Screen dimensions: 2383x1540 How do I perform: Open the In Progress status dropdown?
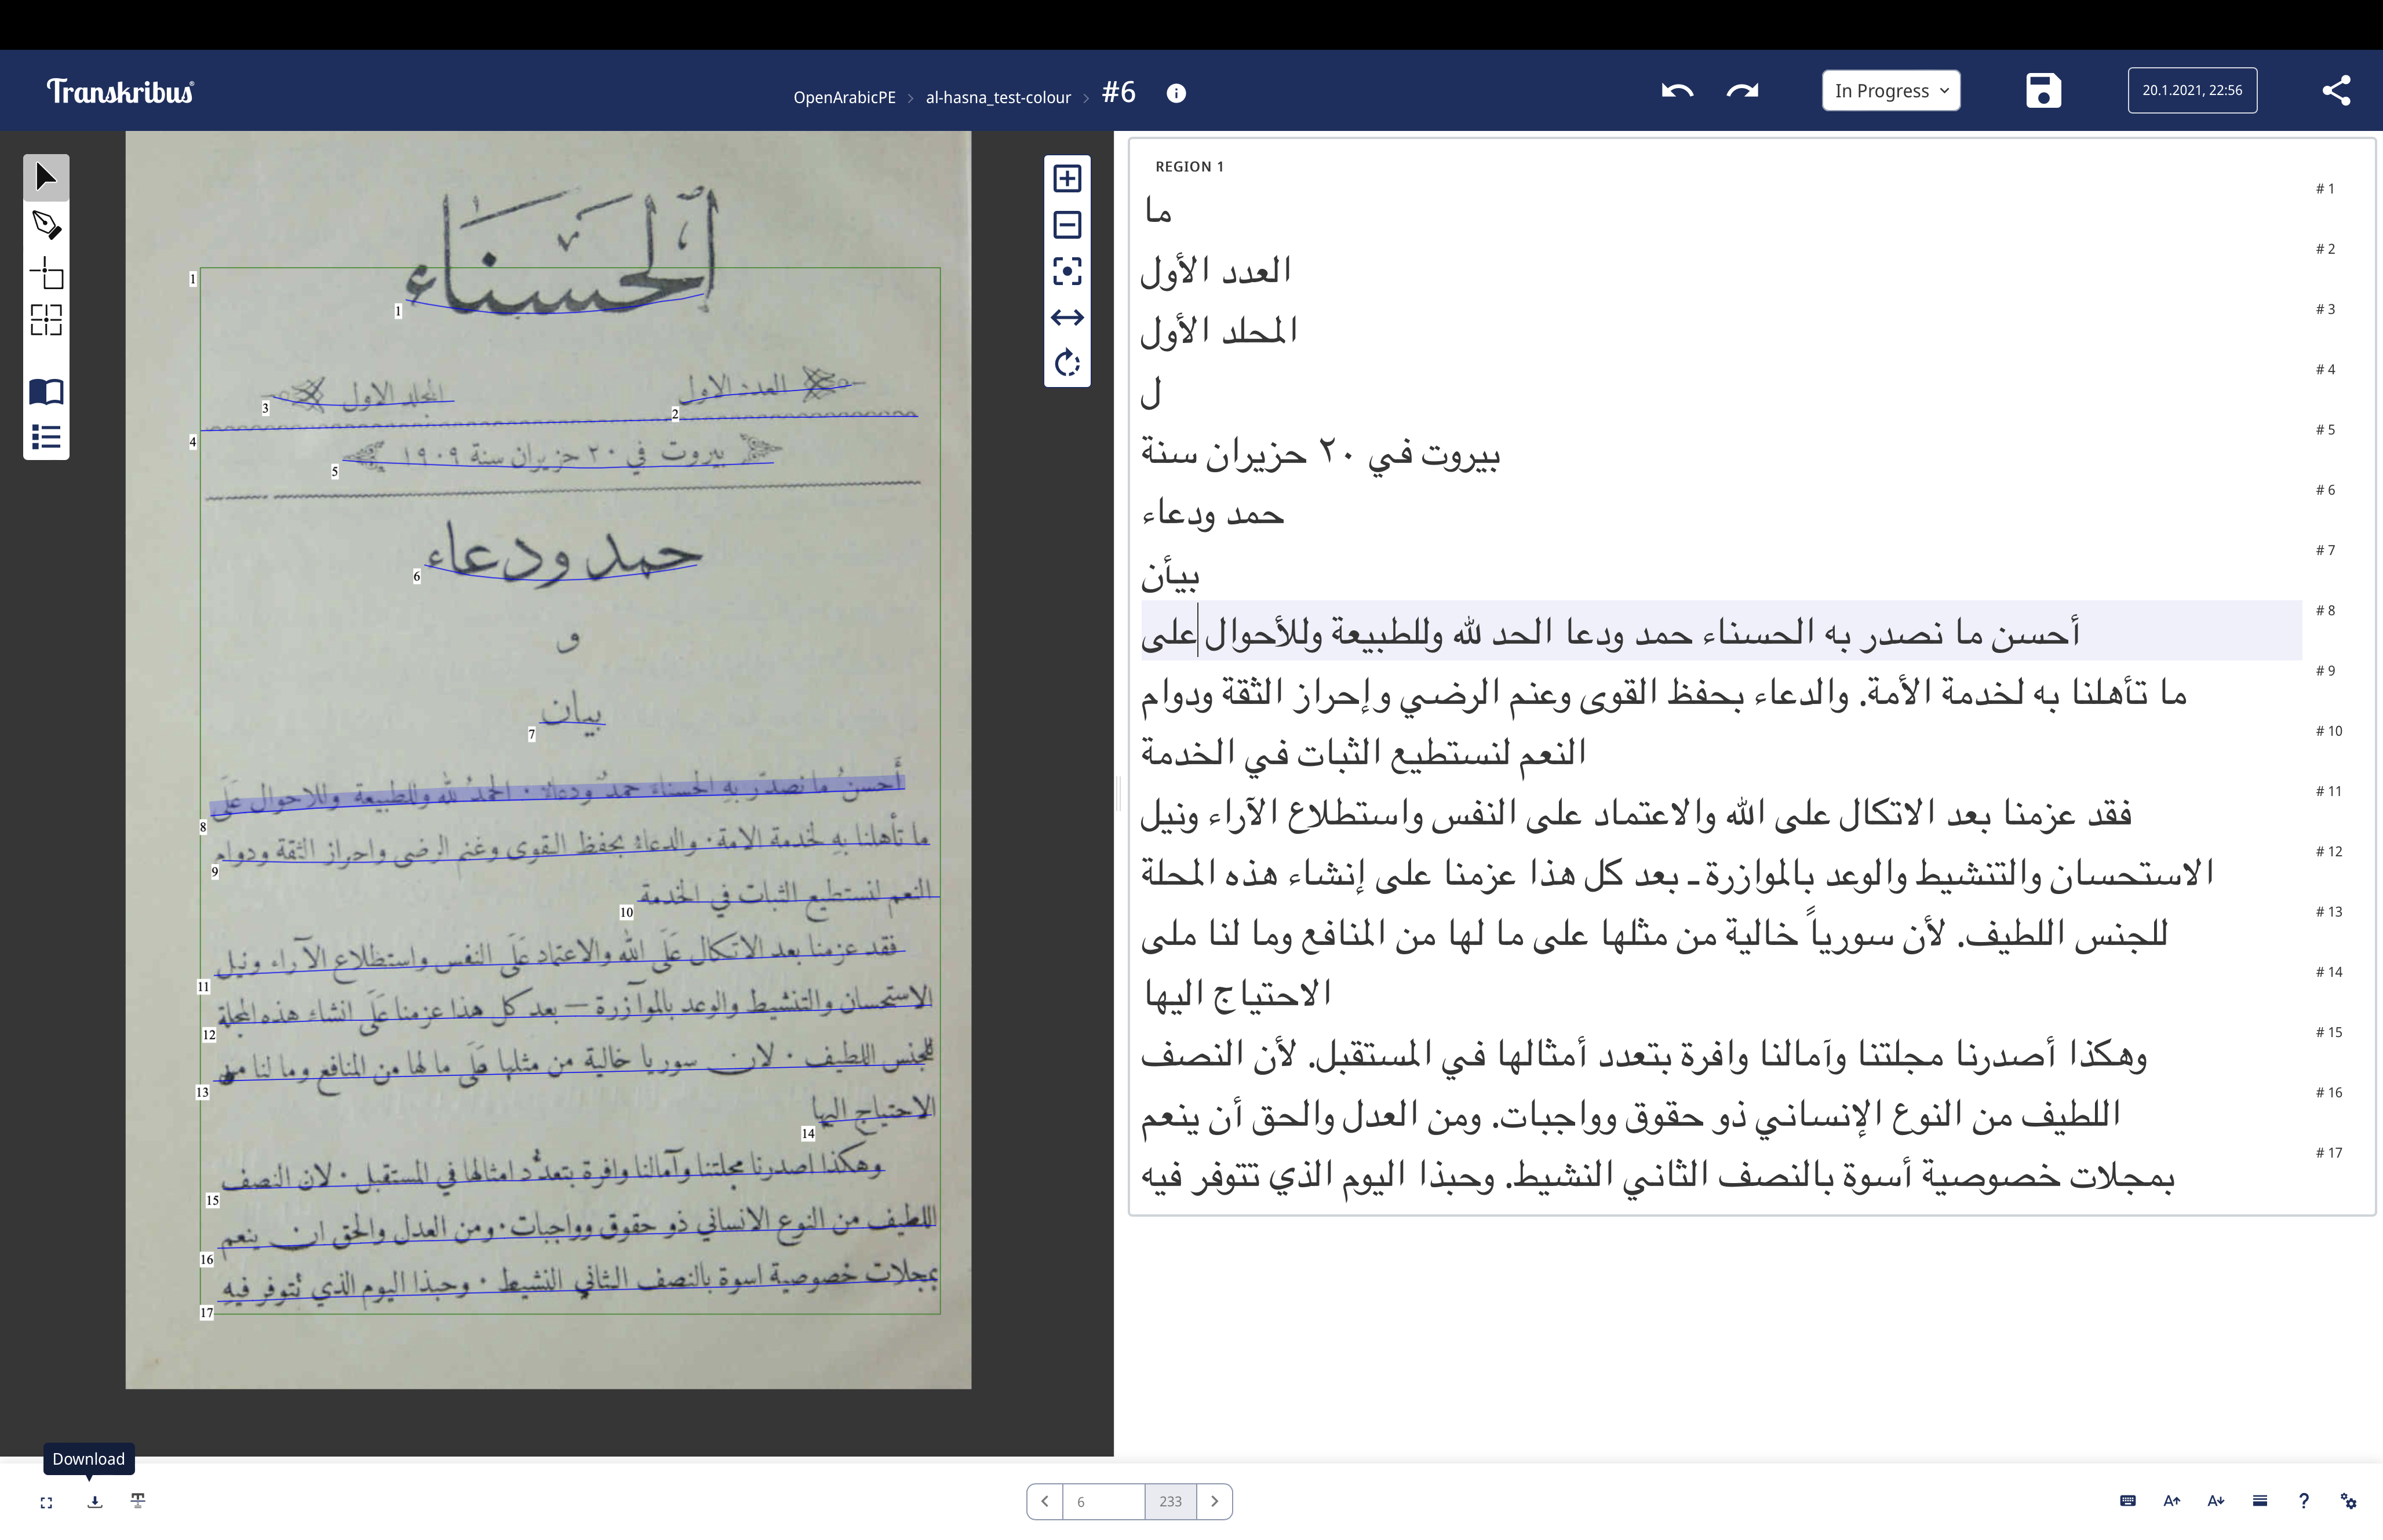pos(1890,90)
